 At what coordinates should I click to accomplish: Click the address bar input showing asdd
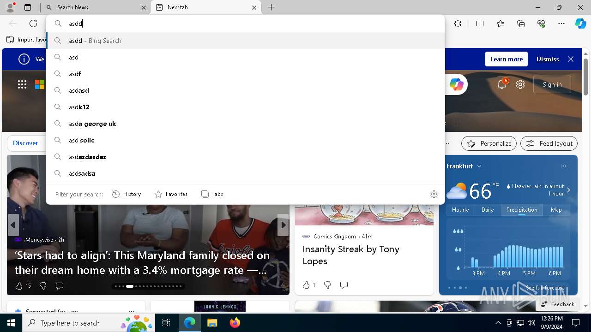pyautogui.click(x=245, y=24)
